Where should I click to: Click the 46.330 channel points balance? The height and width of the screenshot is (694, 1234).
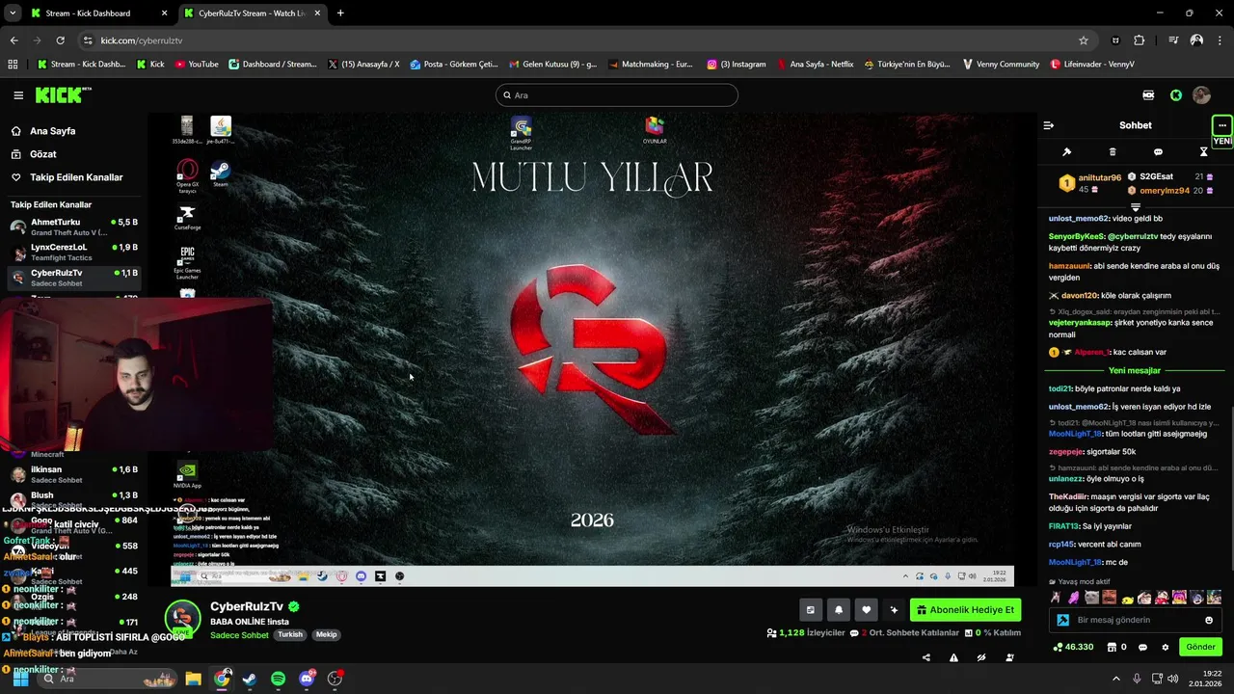[x=1073, y=647]
